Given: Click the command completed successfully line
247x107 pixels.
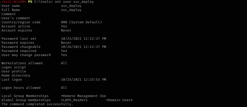Looking at the screenshot, I should (x=37, y=104).
